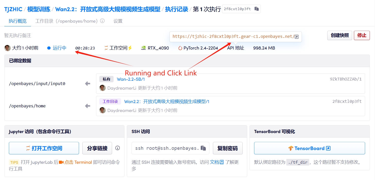Image resolution: width=375 pixels, height=180 pixels.
Task: Open the external link icon after API URL
Action: pos(296,37)
